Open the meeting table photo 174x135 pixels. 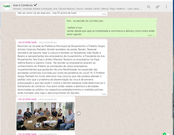(x=45, y=116)
